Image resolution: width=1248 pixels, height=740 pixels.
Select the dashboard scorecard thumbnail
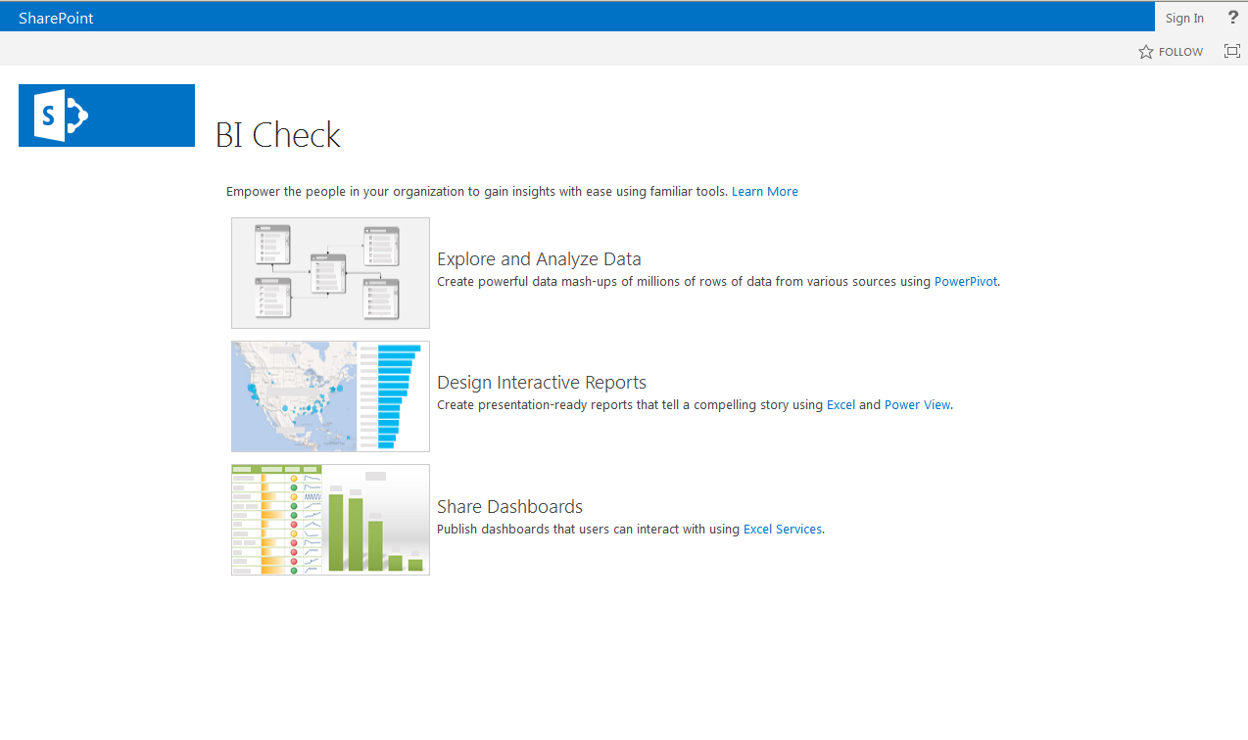tap(329, 519)
